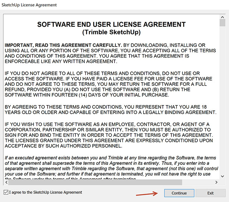Click the horizontal scrollbar thumb
Viewport: 229px width, 202px height.
95,182
